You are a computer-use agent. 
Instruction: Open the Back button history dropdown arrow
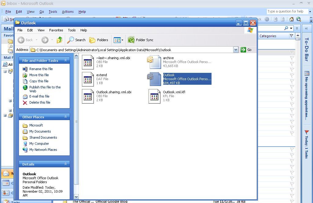[x=37, y=40]
